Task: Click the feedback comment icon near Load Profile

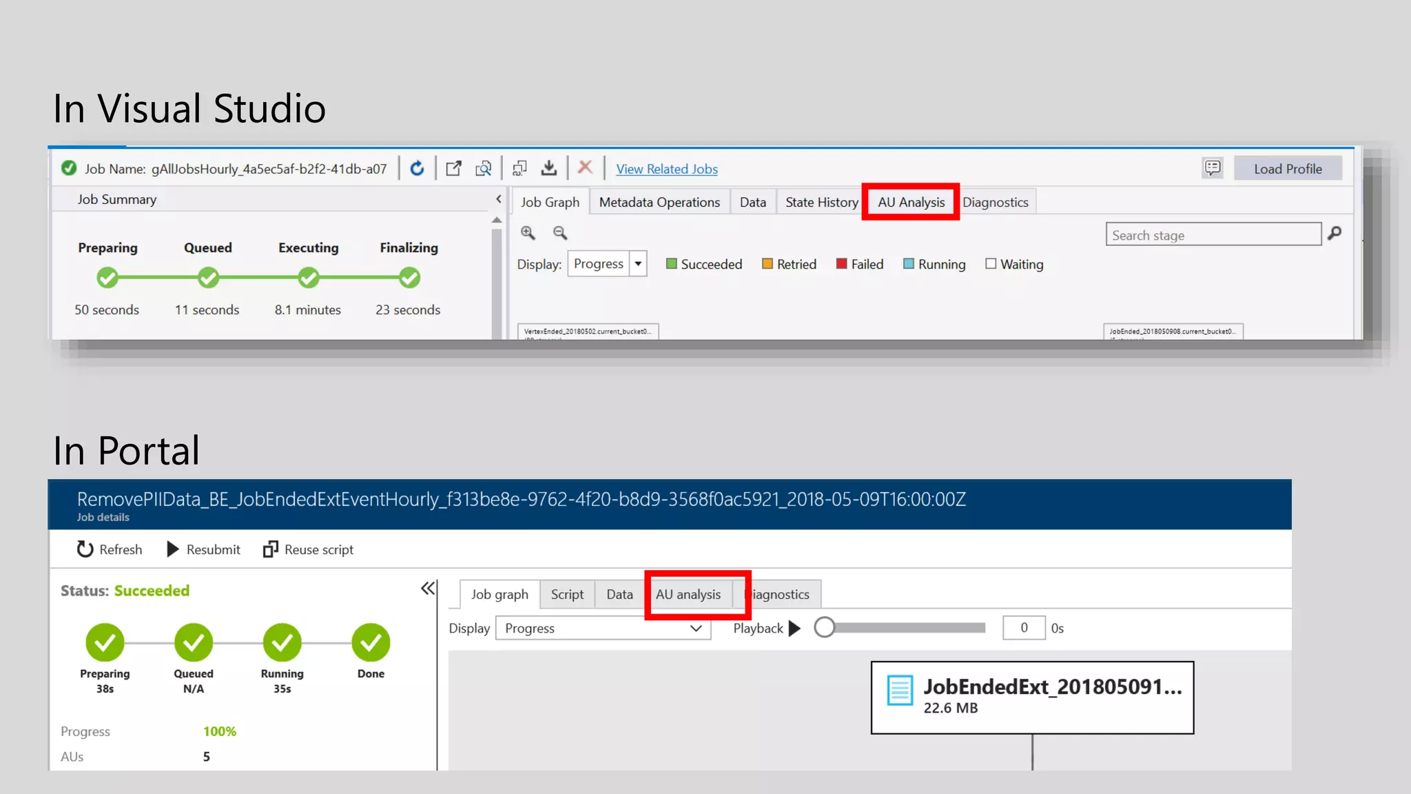Action: [x=1213, y=167]
